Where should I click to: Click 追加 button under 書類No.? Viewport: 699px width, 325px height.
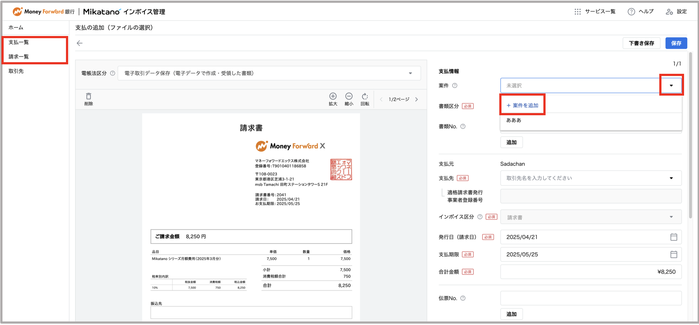(x=511, y=143)
